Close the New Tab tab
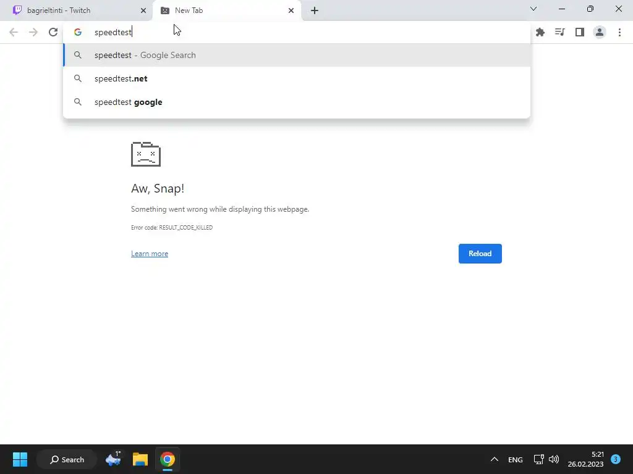 291,10
